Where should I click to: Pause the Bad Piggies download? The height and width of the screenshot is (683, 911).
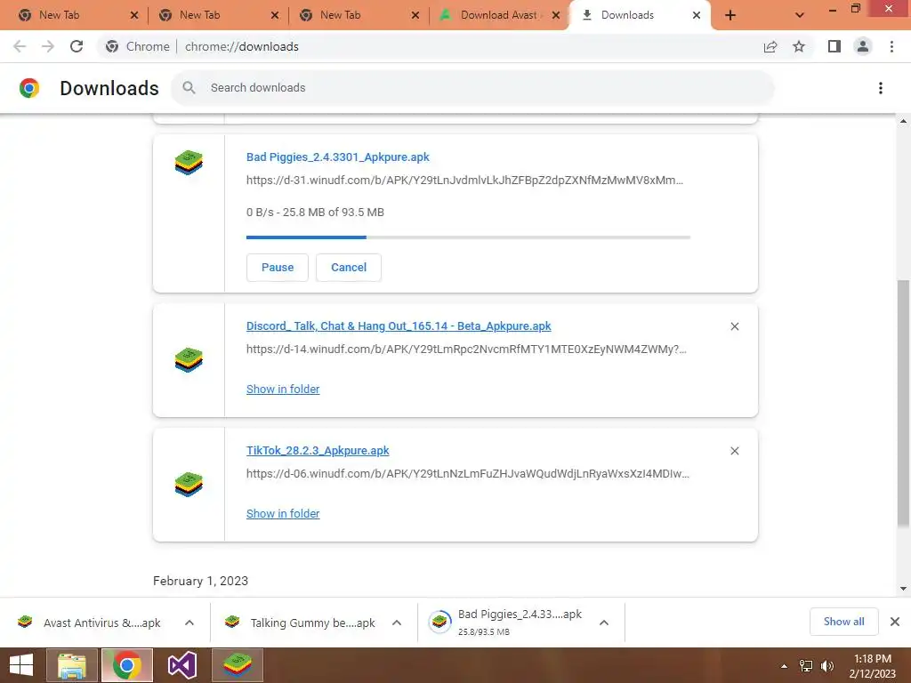(x=278, y=267)
